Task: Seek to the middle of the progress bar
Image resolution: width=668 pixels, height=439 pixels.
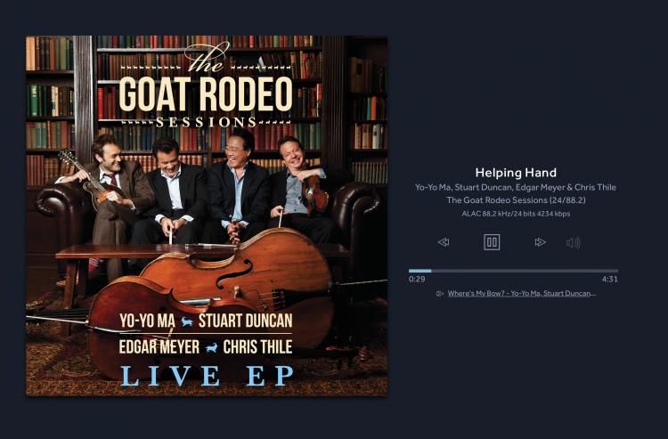Action: click(x=513, y=271)
